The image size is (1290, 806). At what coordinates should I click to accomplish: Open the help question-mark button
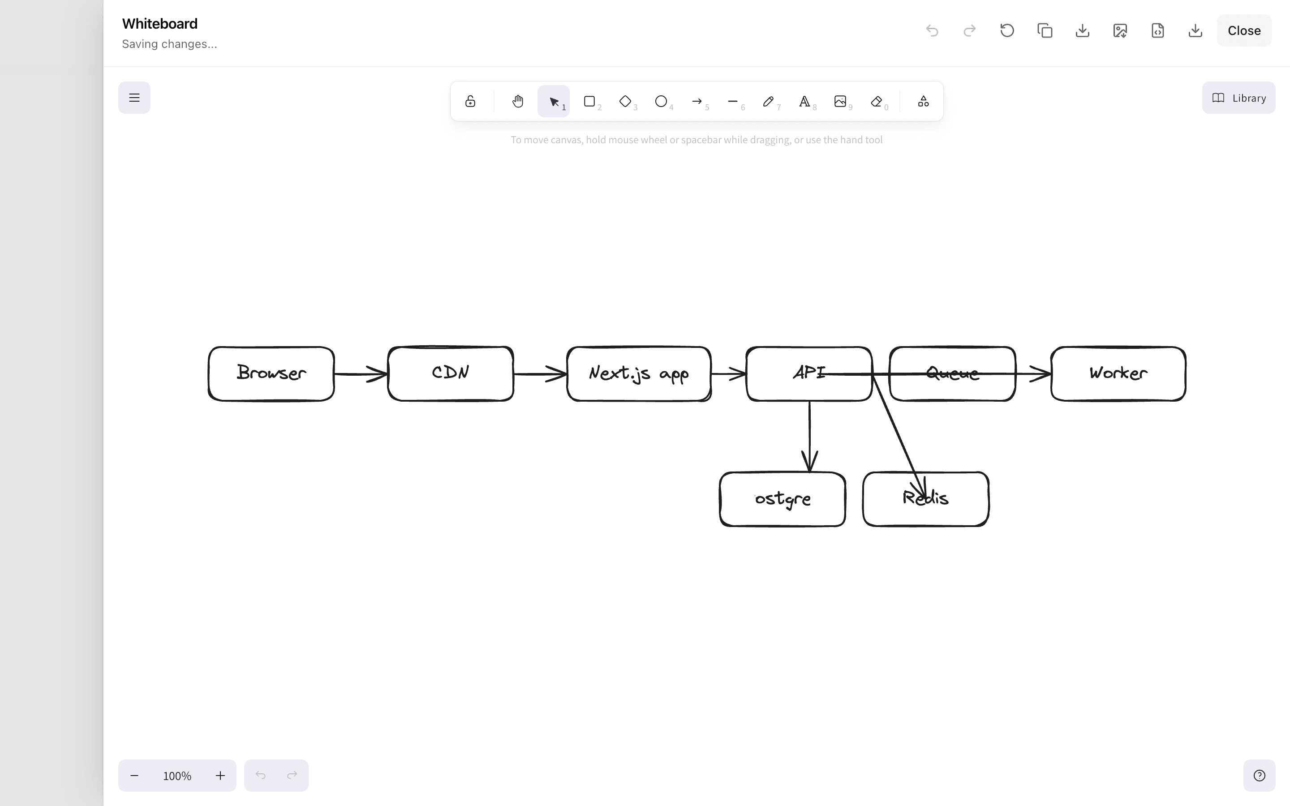point(1259,776)
